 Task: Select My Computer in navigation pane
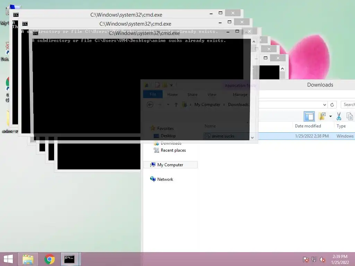tap(170, 165)
